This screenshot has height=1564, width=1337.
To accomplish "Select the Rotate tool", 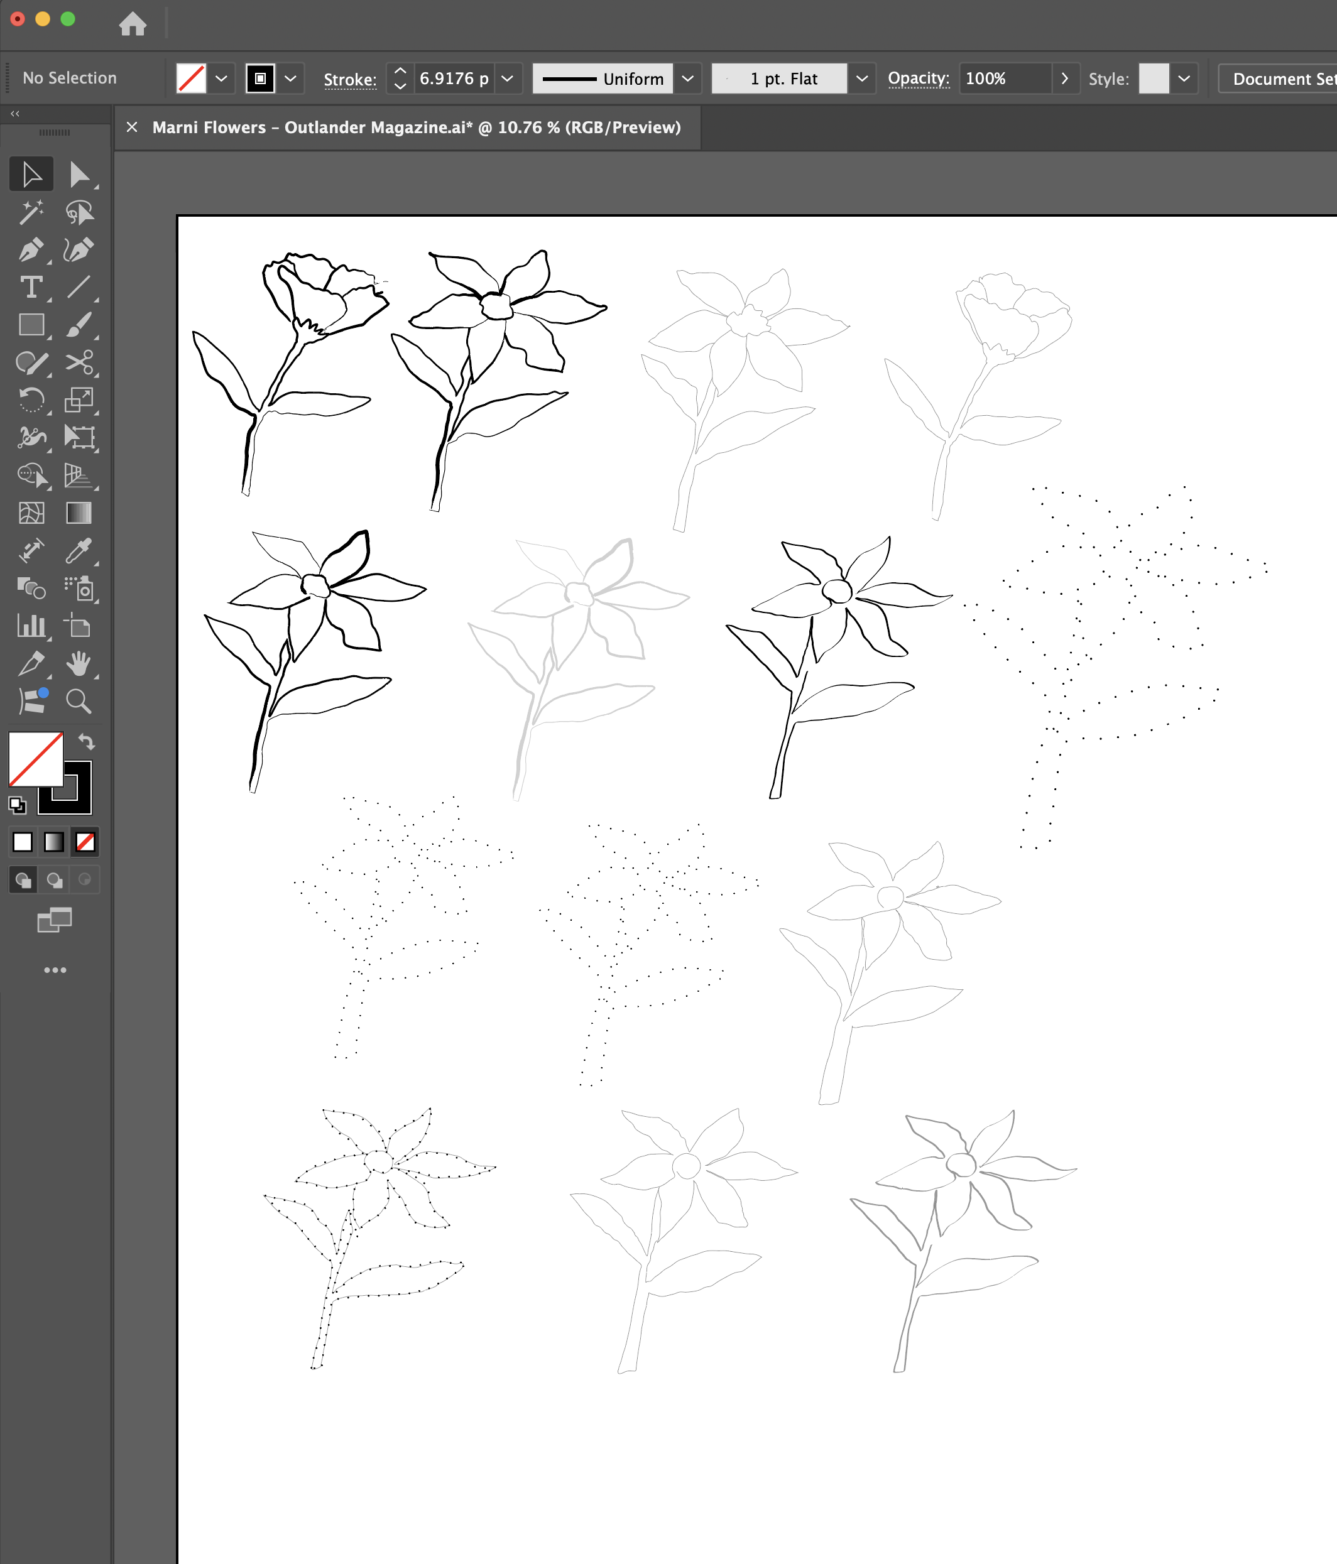I will (31, 401).
